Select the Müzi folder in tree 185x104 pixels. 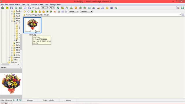18,43
